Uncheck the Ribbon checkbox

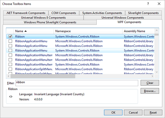click(x=10, y=36)
